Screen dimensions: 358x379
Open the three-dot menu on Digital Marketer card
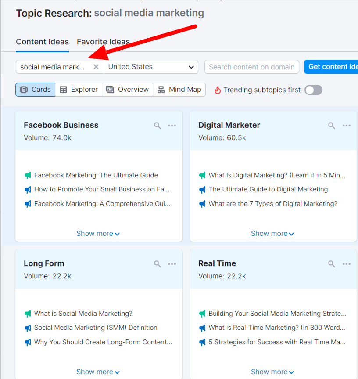coord(347,126)
